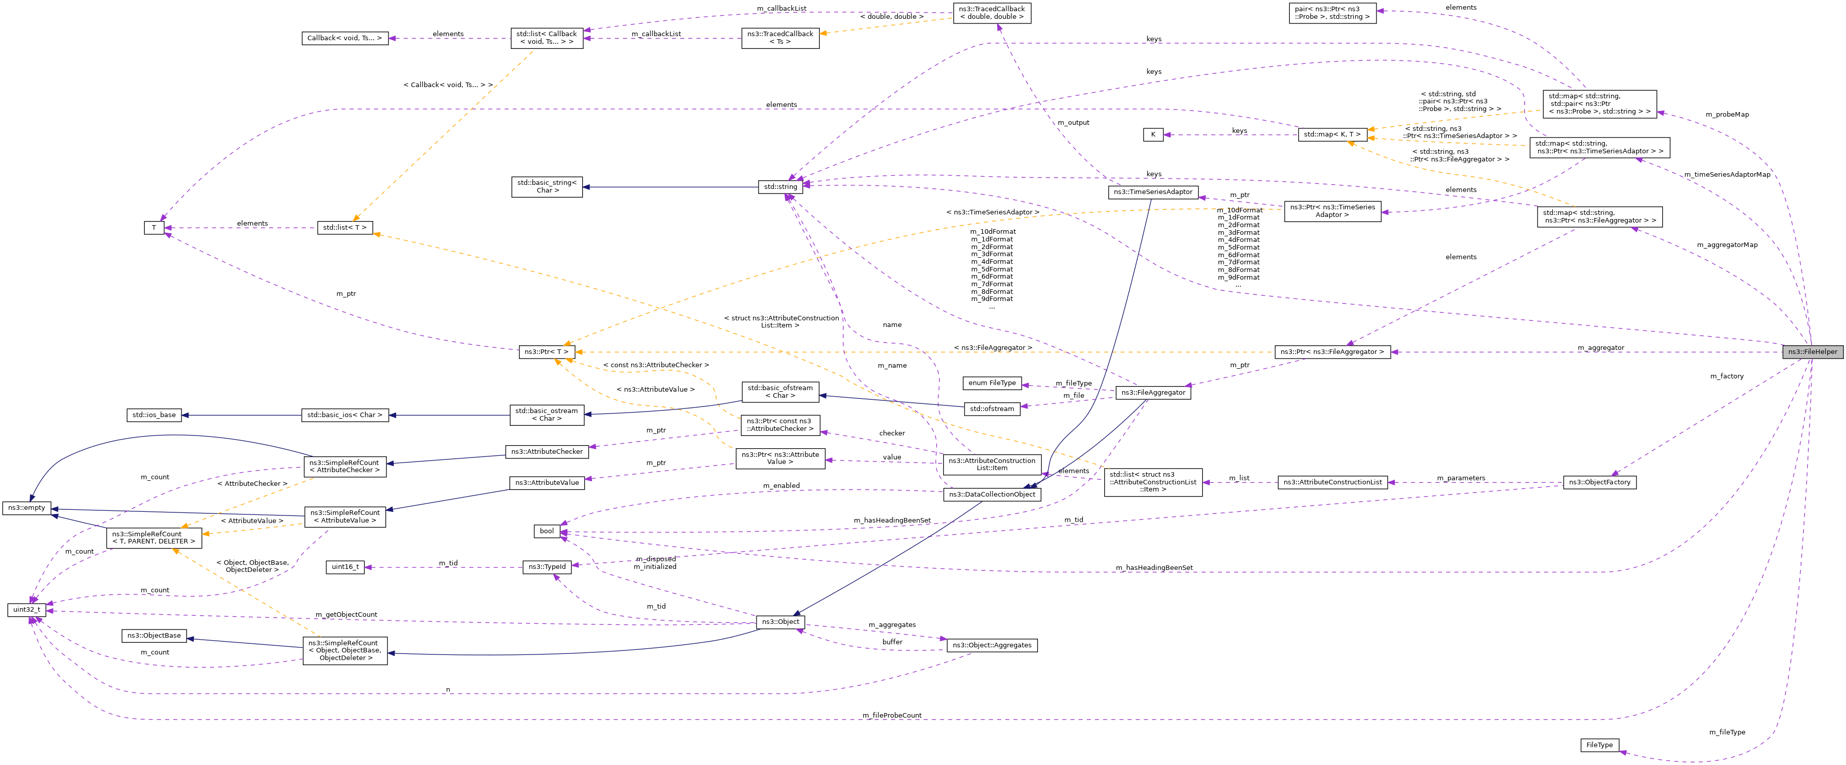This screenshot has width=1846, height=765.
Task: Open the ns3::Ptr< const ns3::AttributeChecker > node
Action: click(x=781, y=425)
